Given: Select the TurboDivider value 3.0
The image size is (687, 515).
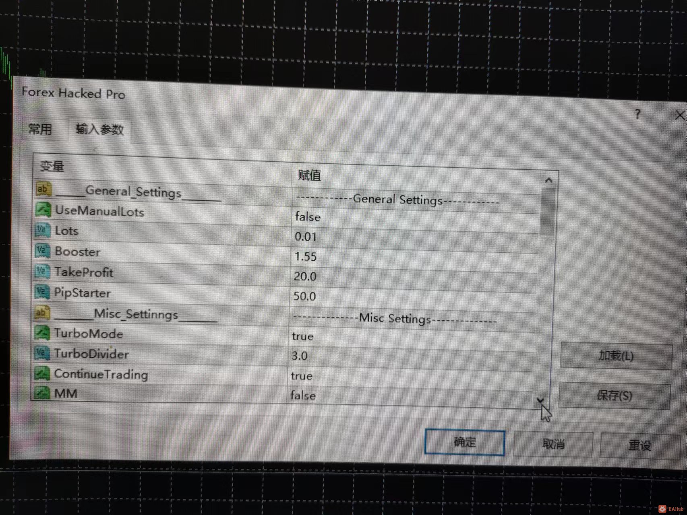Looking at the screenshot, I should coord(300,356).
